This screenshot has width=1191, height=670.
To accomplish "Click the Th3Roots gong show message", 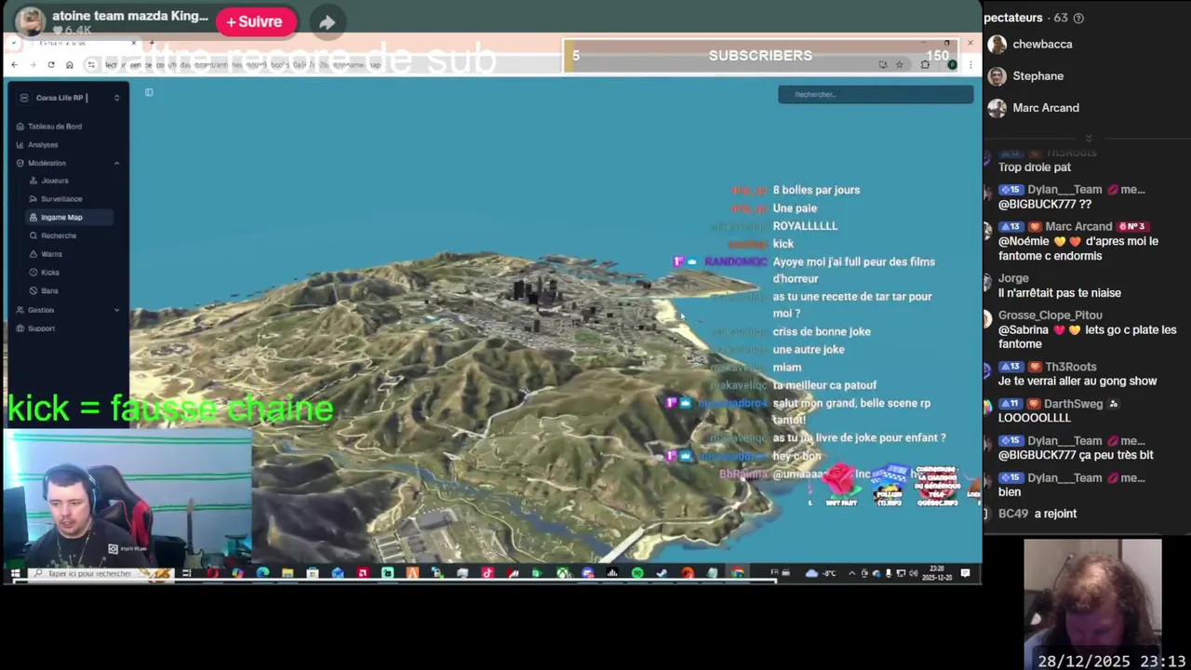I will pos(1077,381).
